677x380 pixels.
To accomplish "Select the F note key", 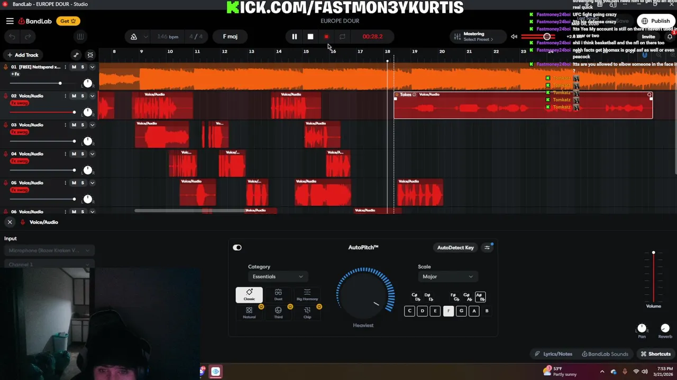I will click(448, 311).
